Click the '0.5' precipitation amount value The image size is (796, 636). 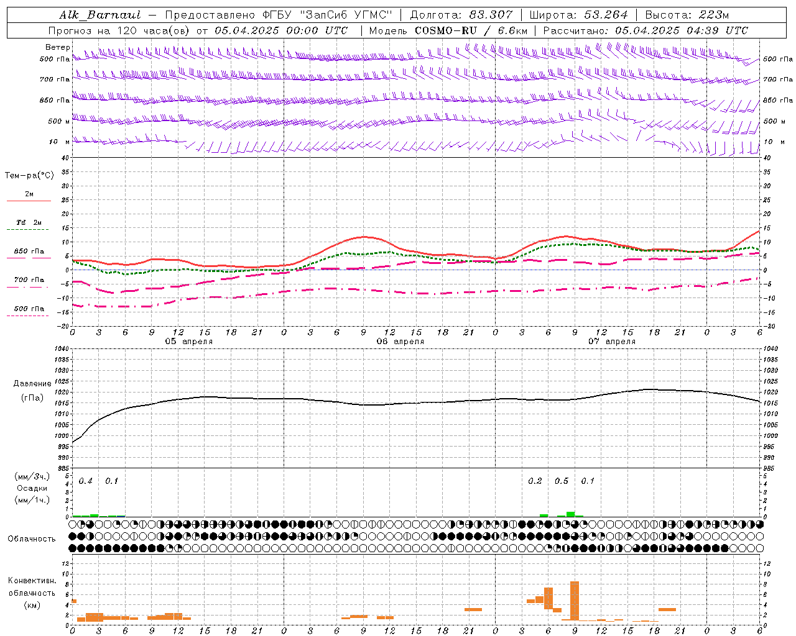[x=562, y=481]
